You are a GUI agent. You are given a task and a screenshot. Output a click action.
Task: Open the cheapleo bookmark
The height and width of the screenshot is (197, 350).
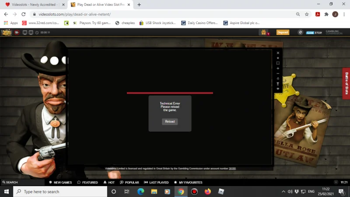coord(125,23)
